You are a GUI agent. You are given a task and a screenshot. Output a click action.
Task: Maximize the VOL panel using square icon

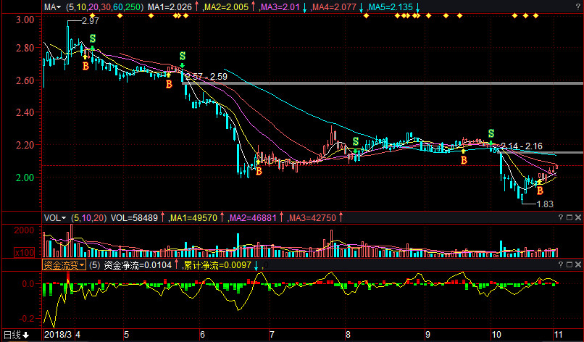pyautogui.click(x=569, y=217)
